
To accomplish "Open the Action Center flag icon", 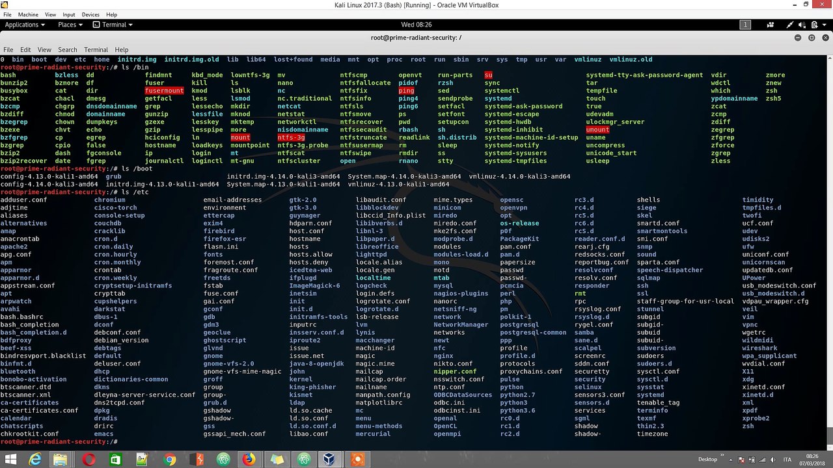I will pos(743,460).
